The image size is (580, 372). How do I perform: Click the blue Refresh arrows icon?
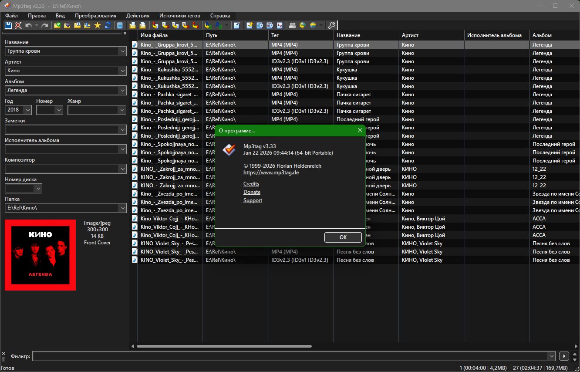tap(108, 26)
